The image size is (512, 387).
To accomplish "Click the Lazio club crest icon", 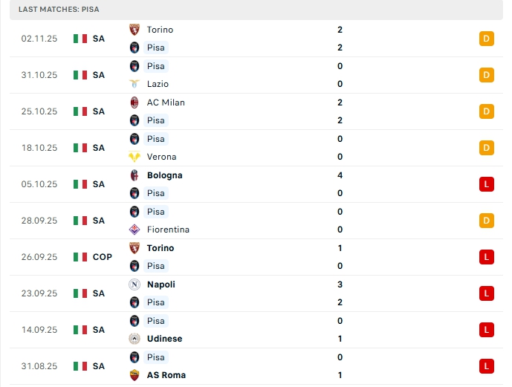I will click(135, 84).
